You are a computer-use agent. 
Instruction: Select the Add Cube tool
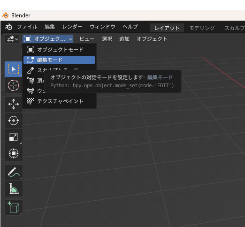14,207
